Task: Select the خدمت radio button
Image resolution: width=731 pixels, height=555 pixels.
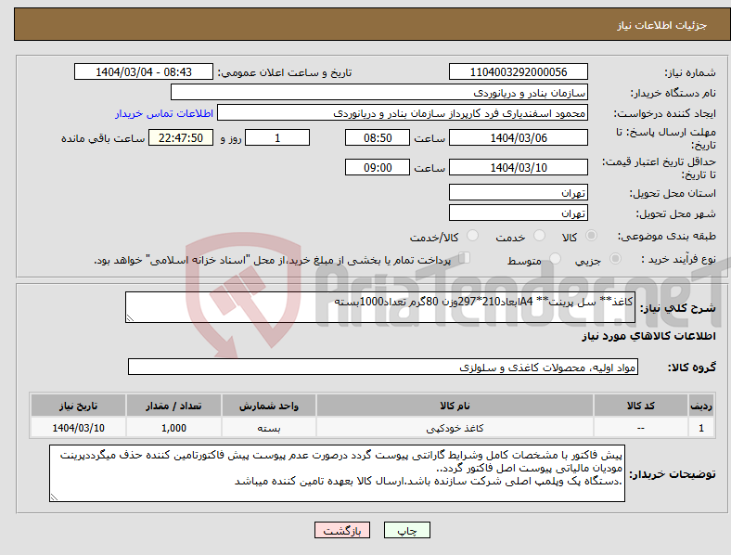Action: (539, 236)
